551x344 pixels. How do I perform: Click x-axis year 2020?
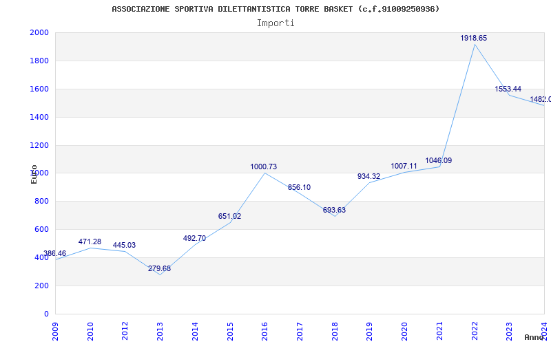coord(404,332)
